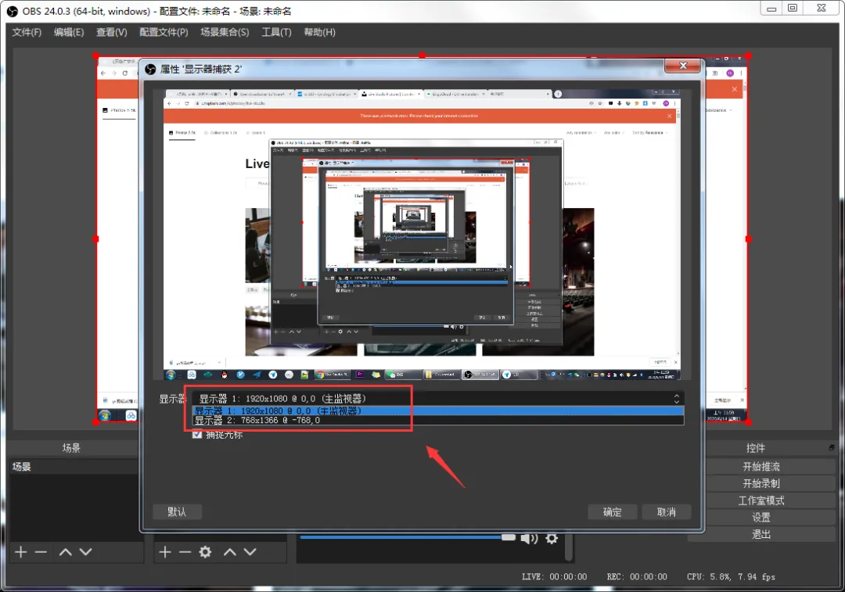Remove selected source with minus icon

(185, 552)
